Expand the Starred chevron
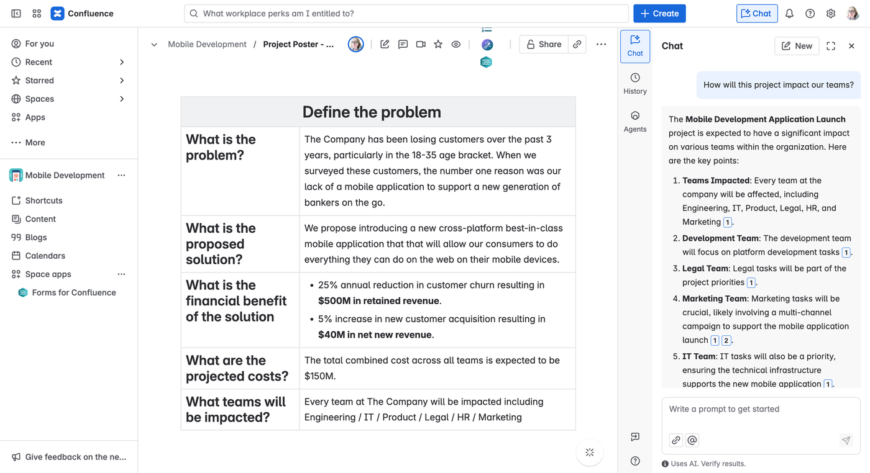870x473 pixels. pyautogui.click(x=122, y=81)
